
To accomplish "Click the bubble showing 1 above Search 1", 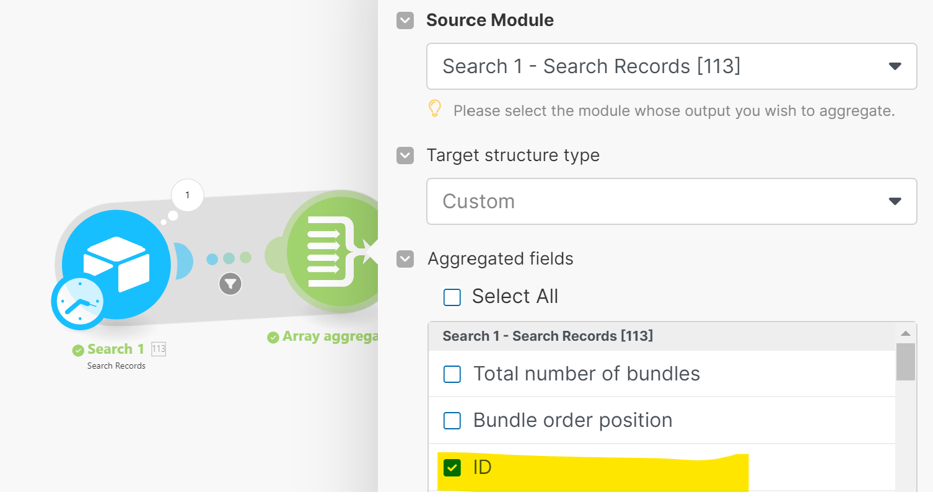I will tap(187, 196).
